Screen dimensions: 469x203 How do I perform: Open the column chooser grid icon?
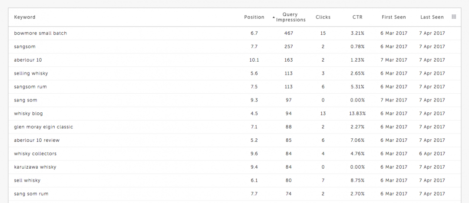tap(454, 17)
